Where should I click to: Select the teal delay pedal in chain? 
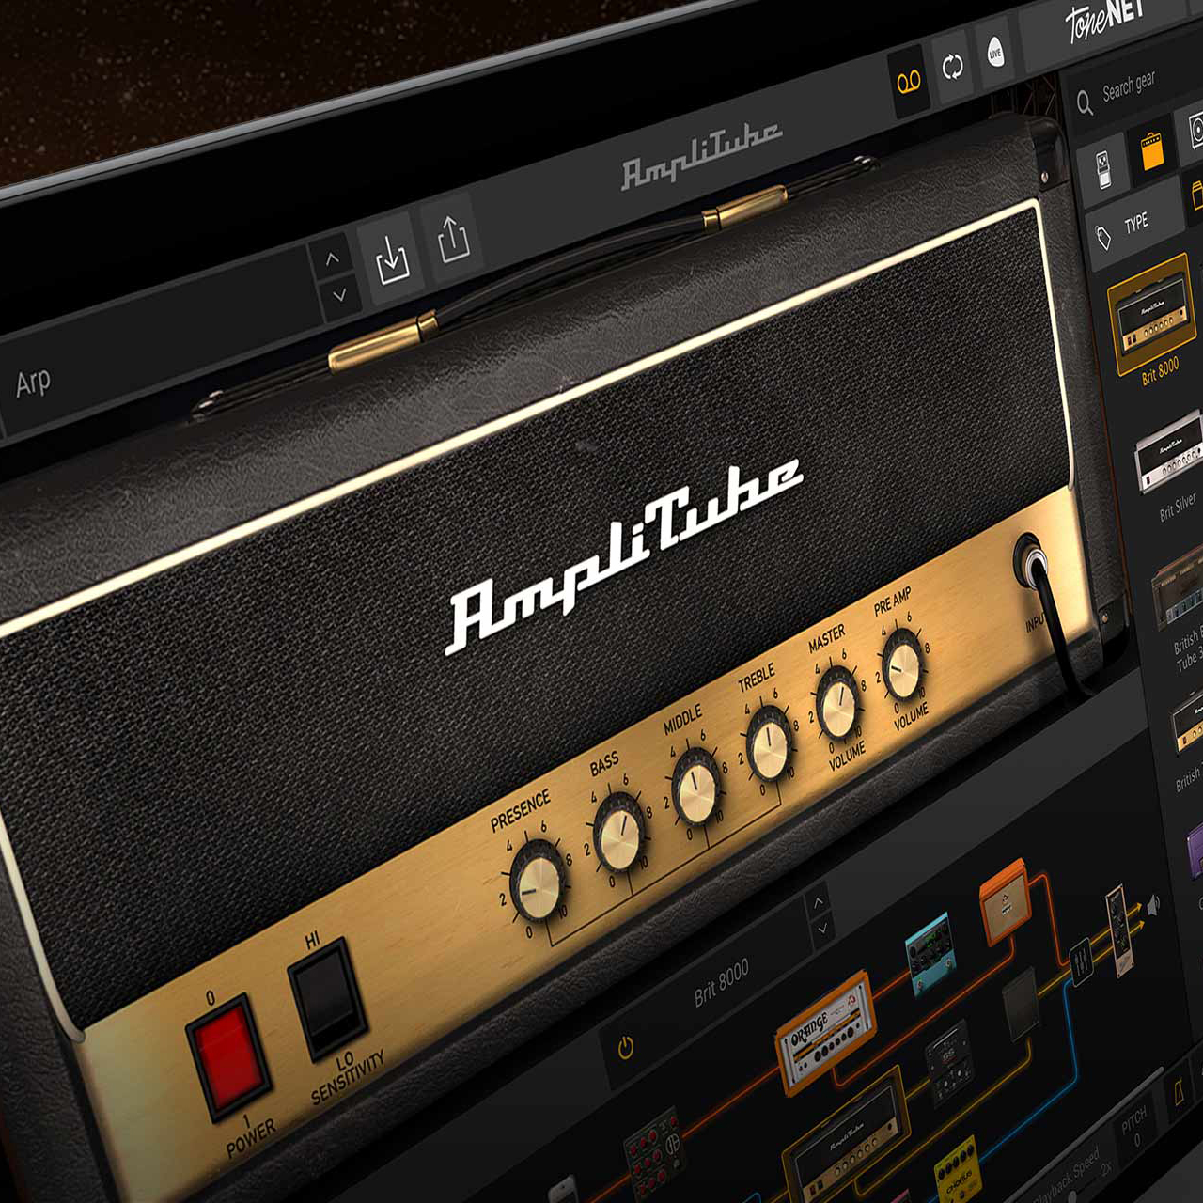(930, 954)
